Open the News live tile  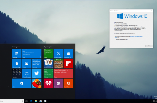click(63, 73)
